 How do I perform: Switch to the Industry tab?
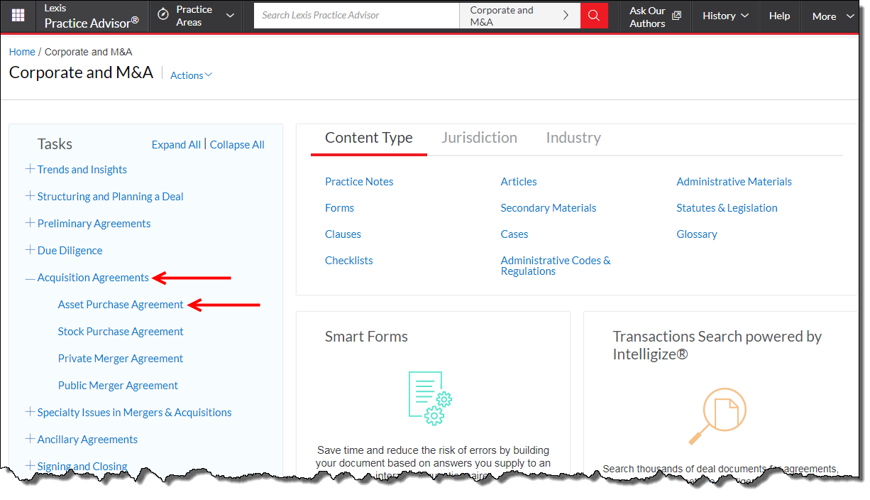pos(573,138)
